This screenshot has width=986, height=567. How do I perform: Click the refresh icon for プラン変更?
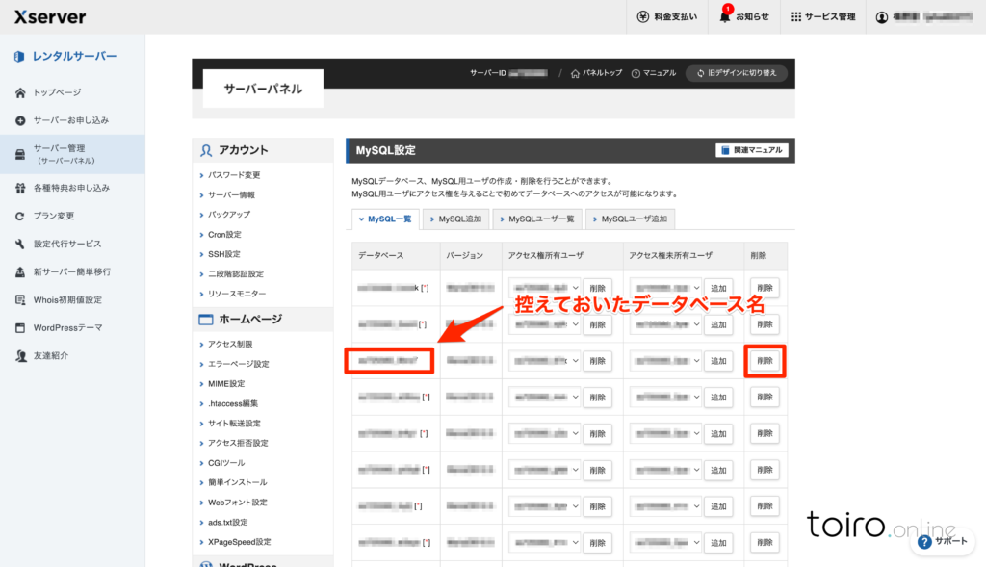tap(20, 216)
